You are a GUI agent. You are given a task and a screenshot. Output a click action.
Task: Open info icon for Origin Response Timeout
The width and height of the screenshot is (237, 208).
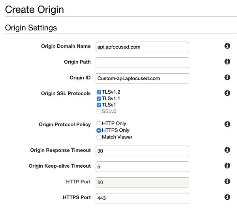[x=227, y=150]
